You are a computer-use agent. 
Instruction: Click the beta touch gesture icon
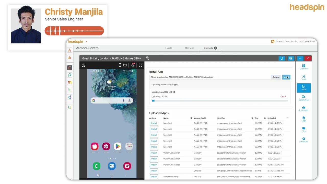[133, 65]
